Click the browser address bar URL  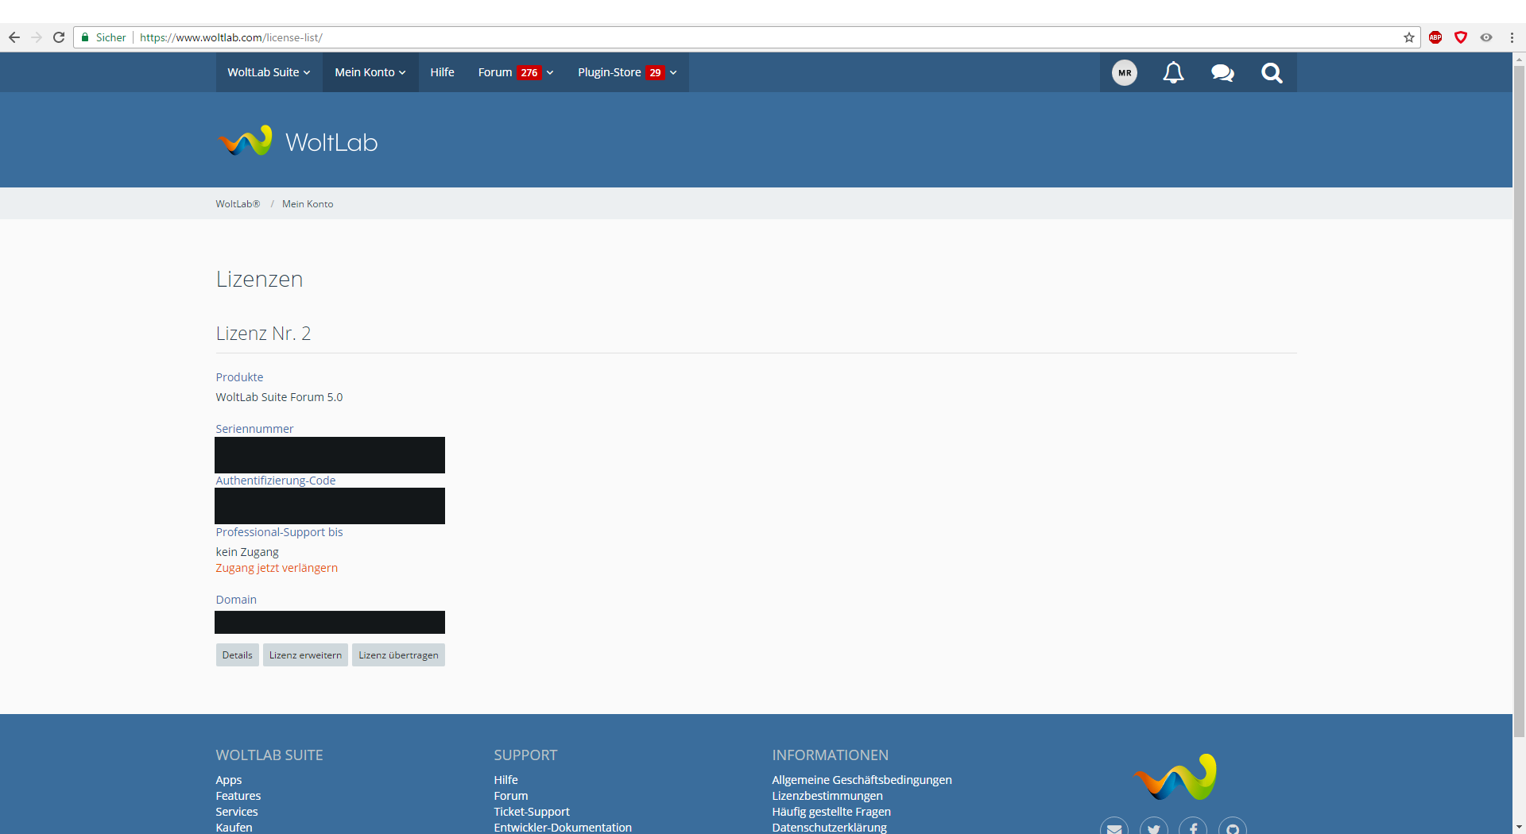coord(477,37)
